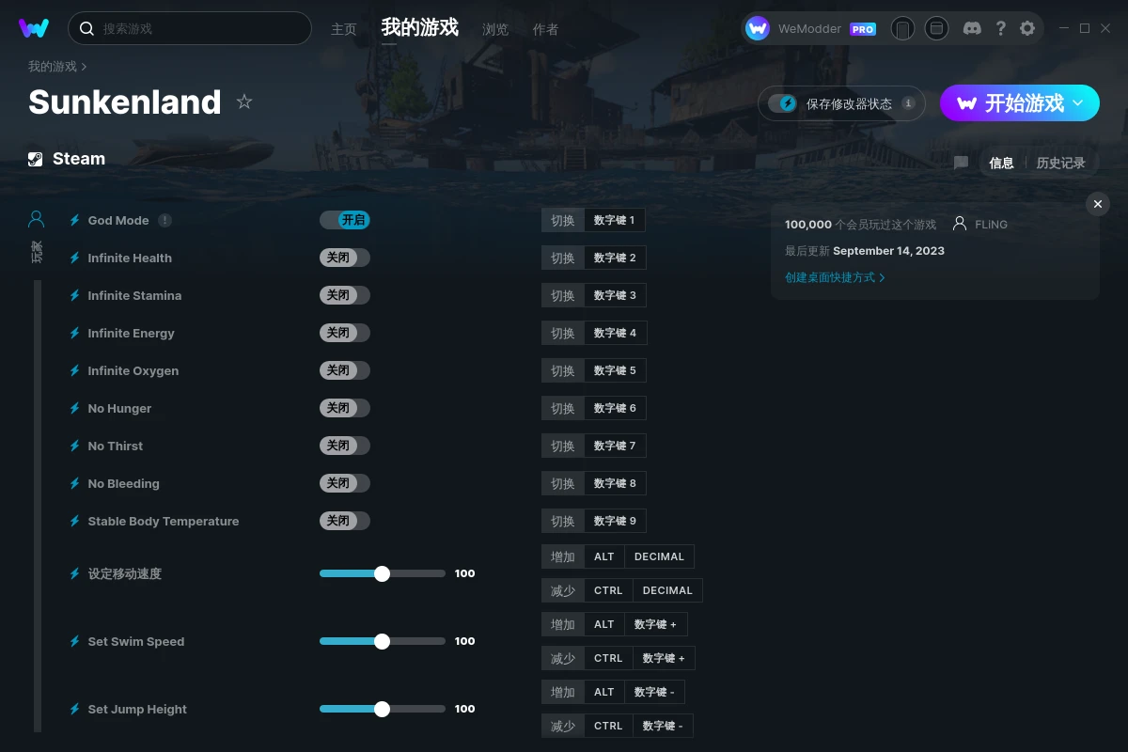Viewport: 1128px width, 752px height.
Task: Click the Numpad 7 hotkey for No Thirst
Action: [615, 446]
